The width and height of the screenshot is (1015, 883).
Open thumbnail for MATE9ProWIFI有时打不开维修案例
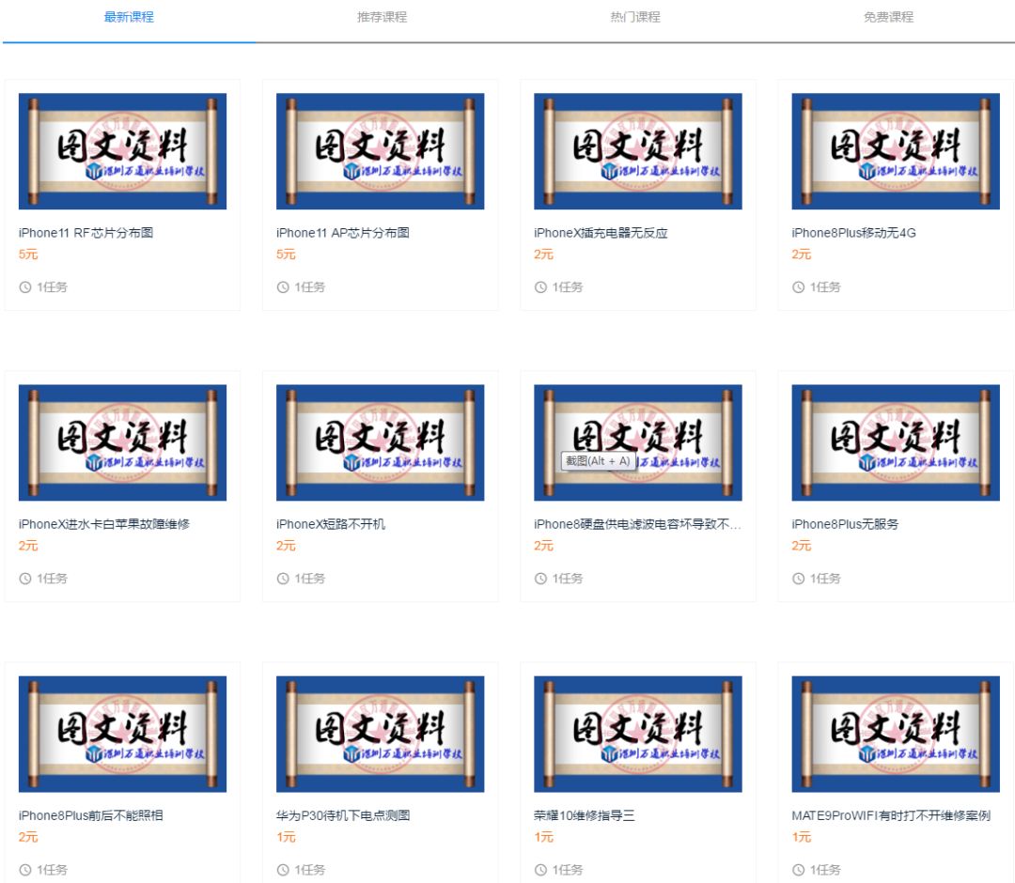[896, 735]
